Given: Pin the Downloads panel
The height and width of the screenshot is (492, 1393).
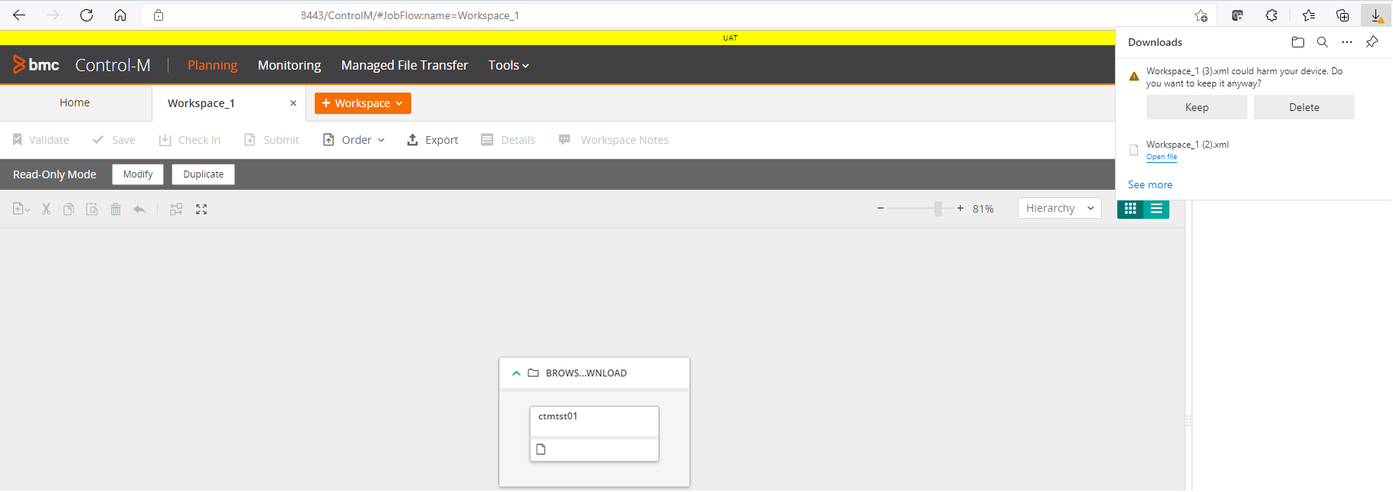Looking at the screenshot, I should (1372, 42).
